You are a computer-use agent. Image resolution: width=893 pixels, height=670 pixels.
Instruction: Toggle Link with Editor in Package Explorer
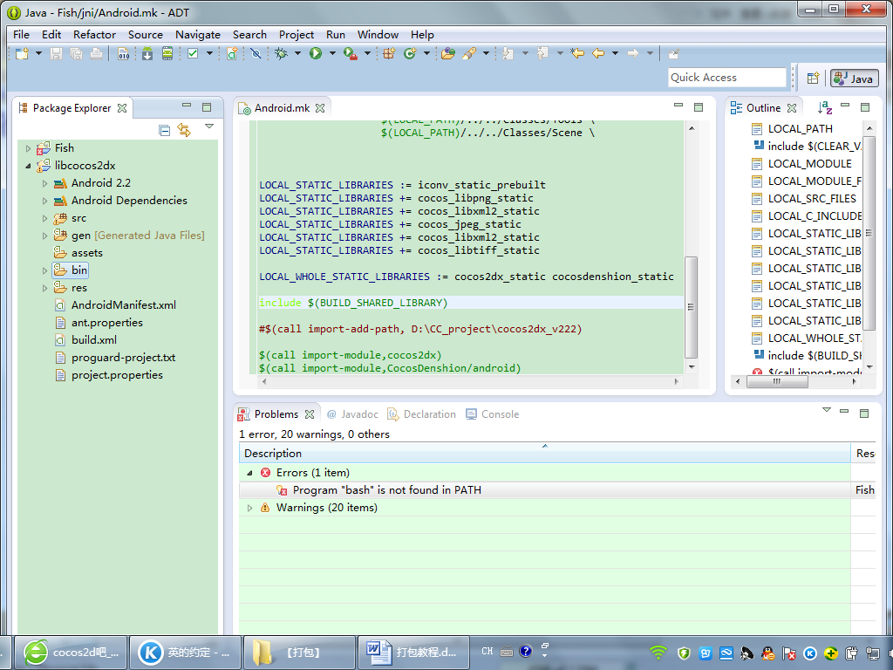(x=184, y=130)
